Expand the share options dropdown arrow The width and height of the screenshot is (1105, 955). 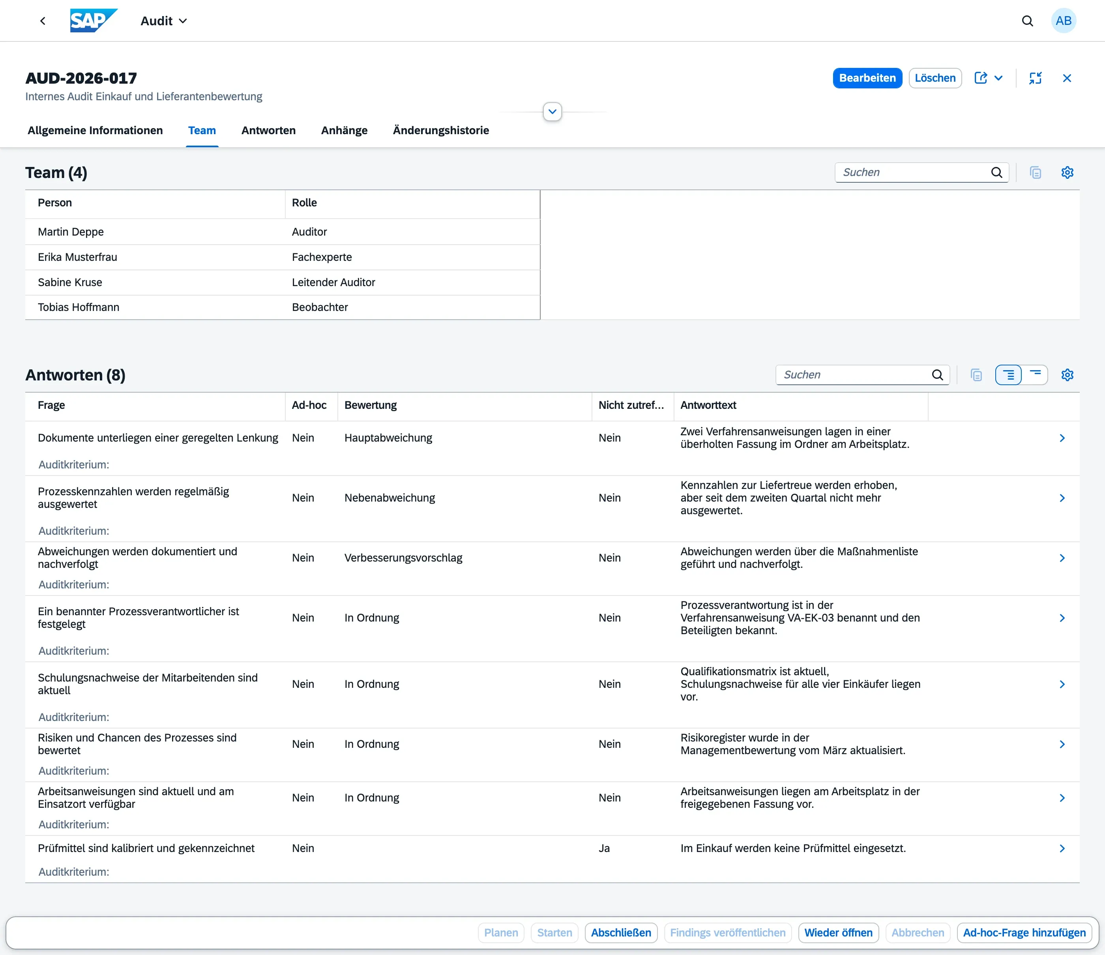click(x=999, y=78)
